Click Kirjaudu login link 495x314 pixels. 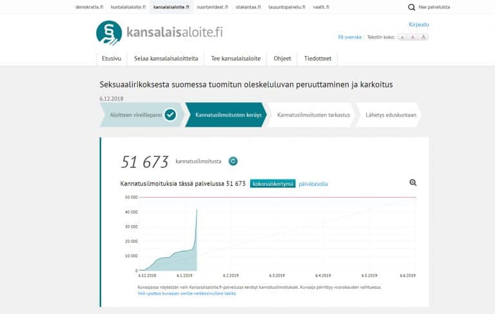coord(418,24)
